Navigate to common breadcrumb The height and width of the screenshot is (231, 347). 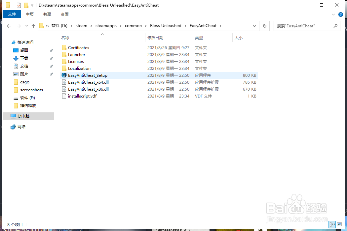tap(133, 26)
